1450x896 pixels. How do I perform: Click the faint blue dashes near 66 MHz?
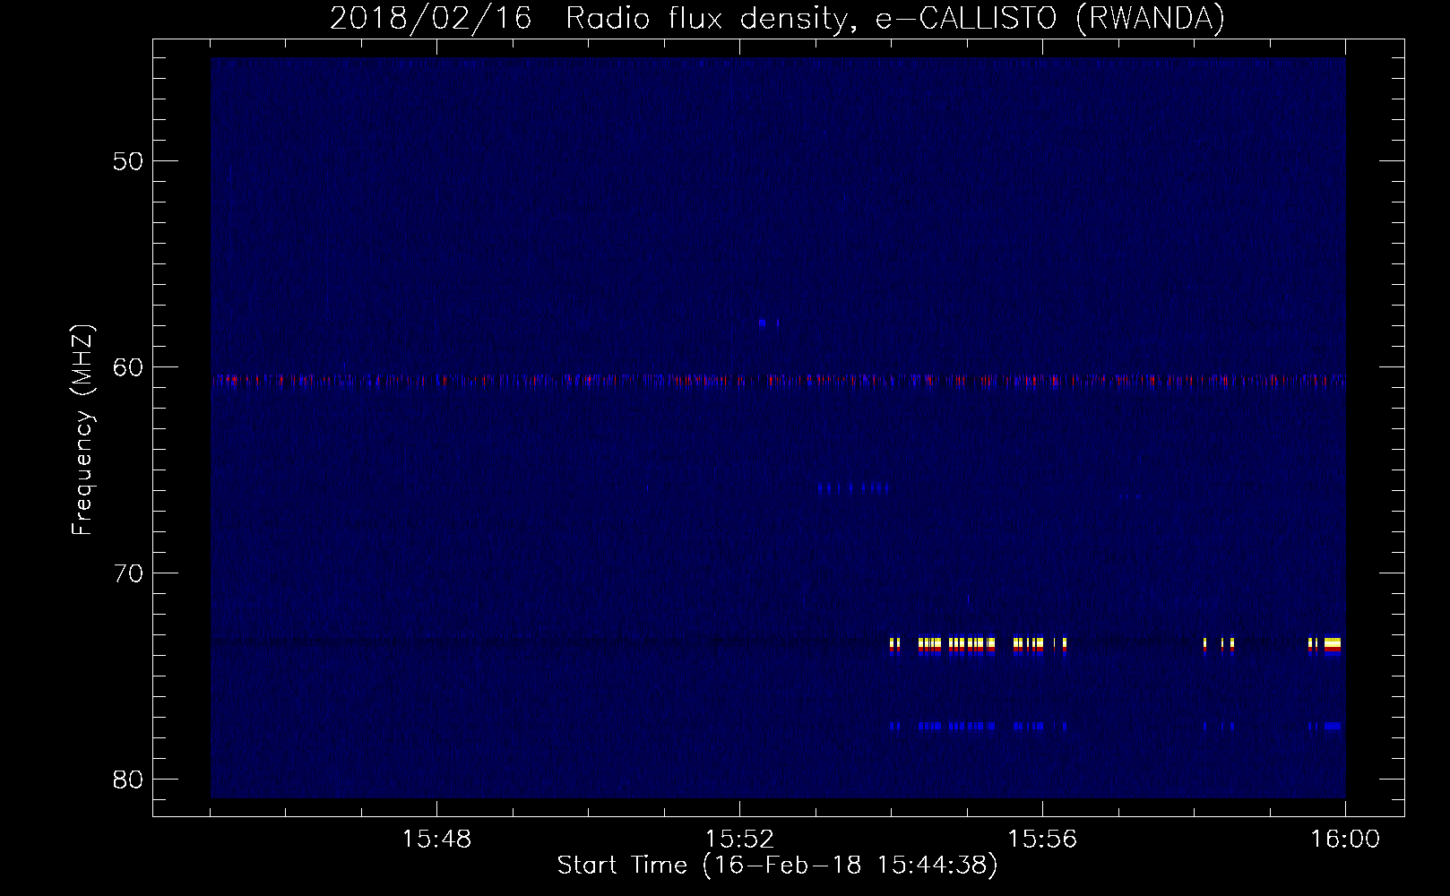coord(853,488)
